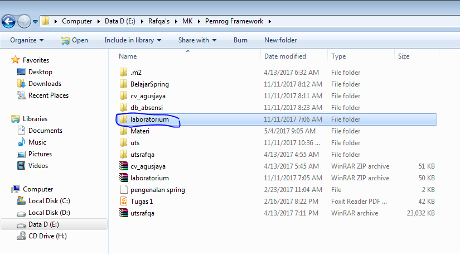Open recent pages dropdown arrow
Screen dimensions: 460x254
[x=36, y=22]
